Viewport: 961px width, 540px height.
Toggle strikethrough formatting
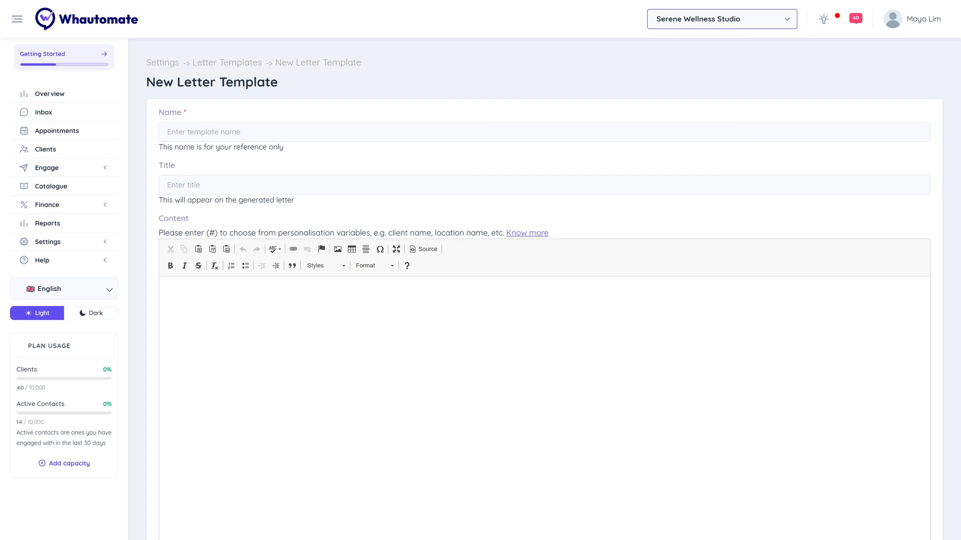click(198, 265)
